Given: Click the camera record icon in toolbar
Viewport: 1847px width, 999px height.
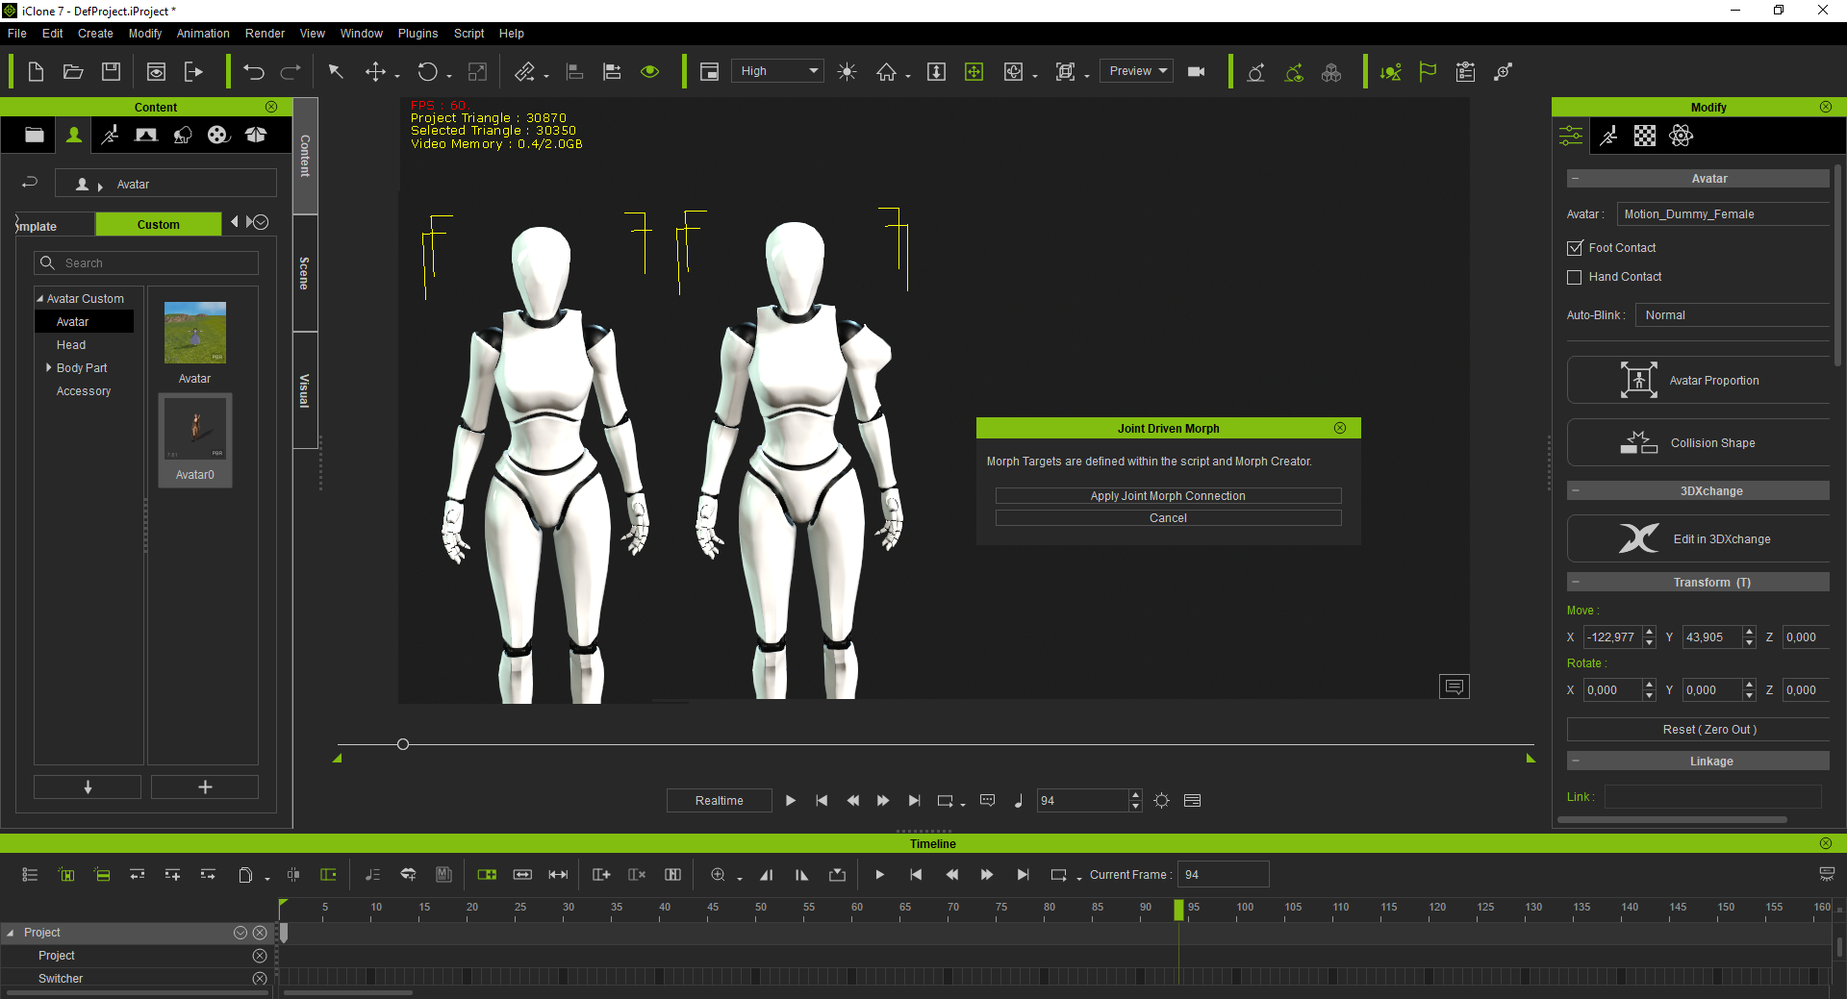Looking at the screenshot, I should (1197, 71).
